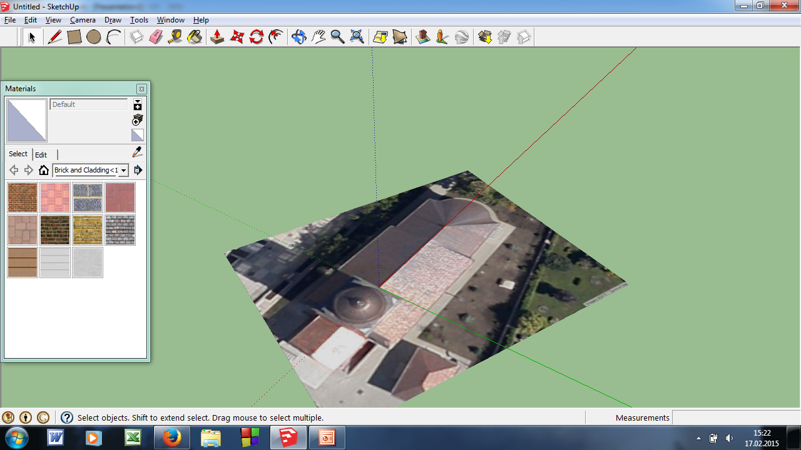Activate the Tape Measure tool
801x450 pixels.
pyautogui.click(x=175, y=37)
